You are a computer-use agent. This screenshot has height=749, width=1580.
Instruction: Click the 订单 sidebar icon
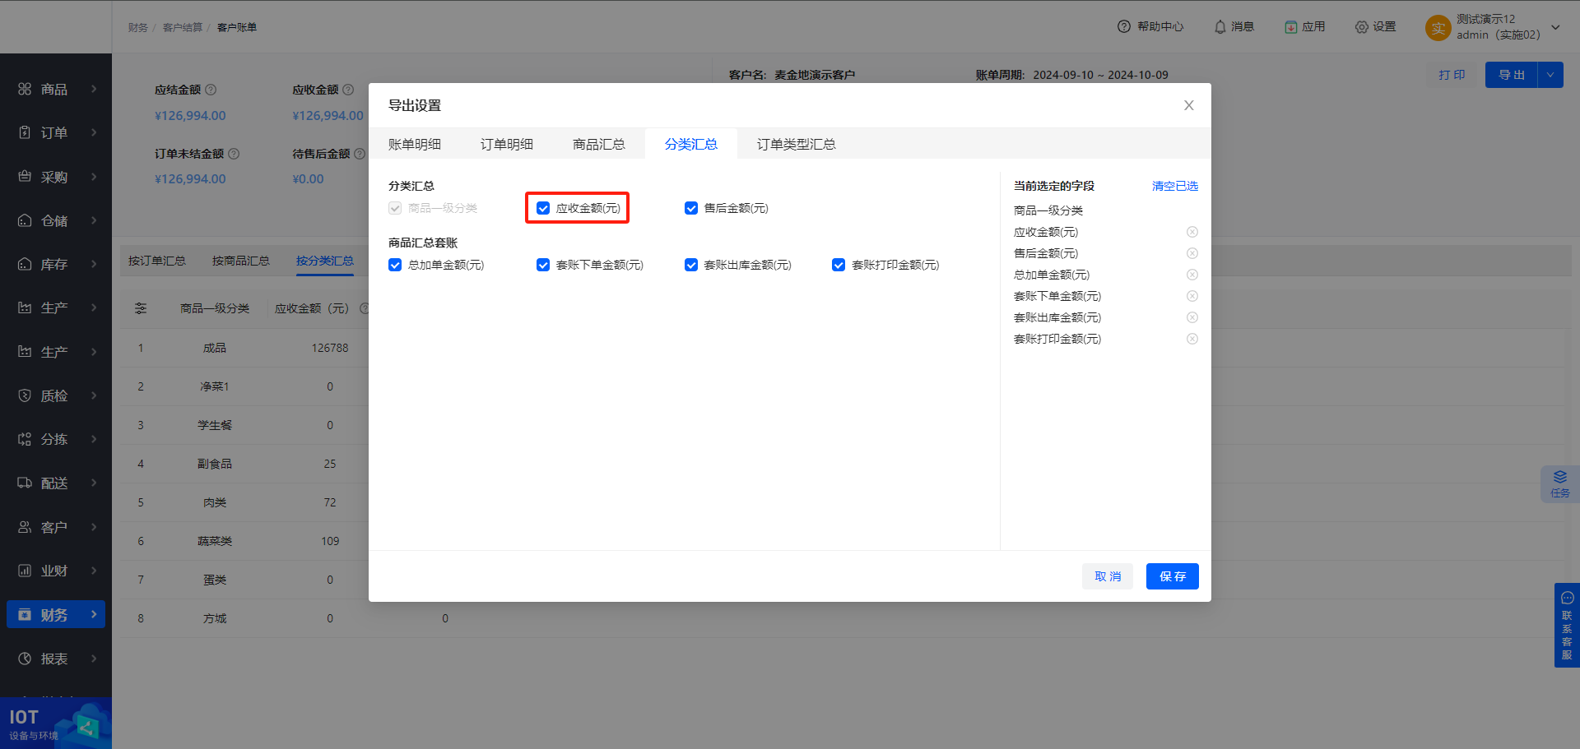[x=25, y=132]
